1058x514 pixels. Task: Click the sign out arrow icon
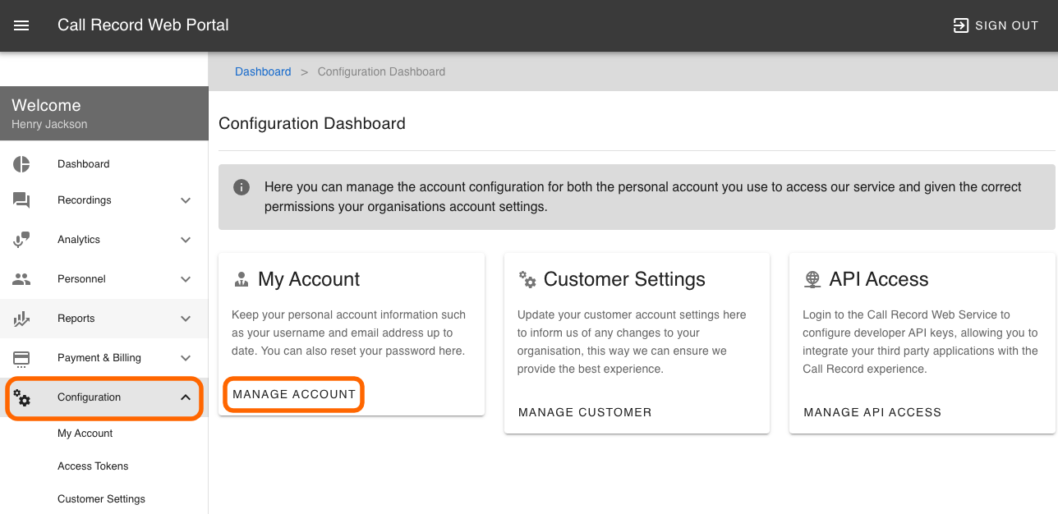click(960, 25)
